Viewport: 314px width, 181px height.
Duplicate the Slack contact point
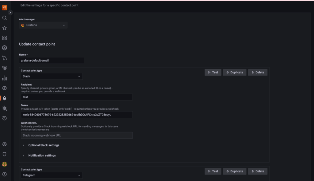click(x=235, y=72)
